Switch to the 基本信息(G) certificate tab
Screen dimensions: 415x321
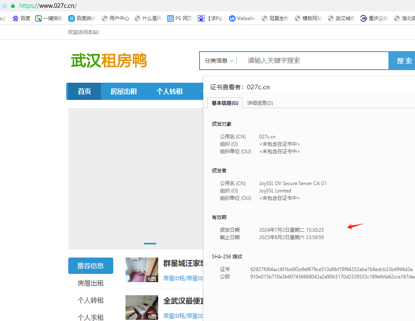pos(225,103)
